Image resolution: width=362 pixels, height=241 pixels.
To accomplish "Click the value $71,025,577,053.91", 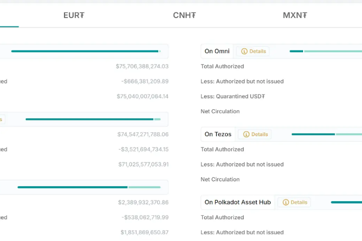I will coord(143,164).
